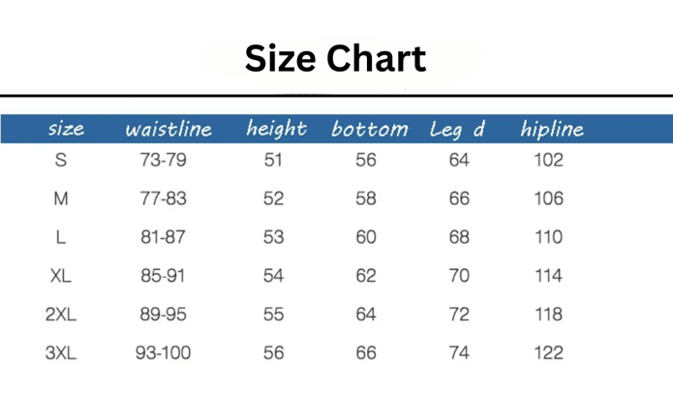
Task: Select hipline value 102
Action: tap(548, 160)
